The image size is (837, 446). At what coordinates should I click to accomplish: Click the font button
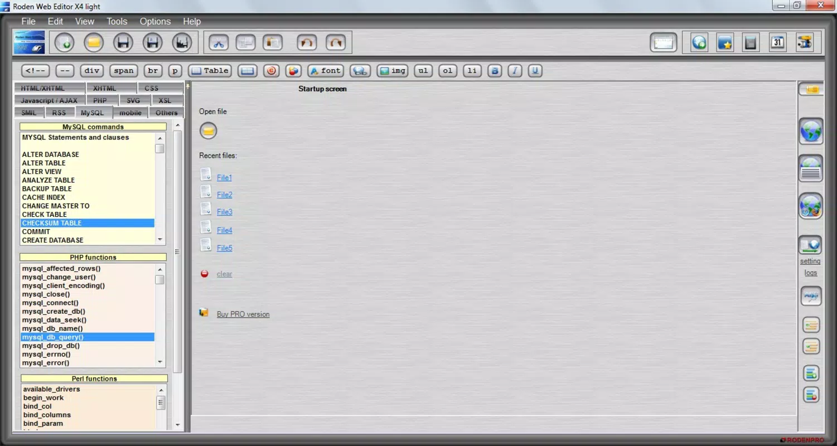326,71
